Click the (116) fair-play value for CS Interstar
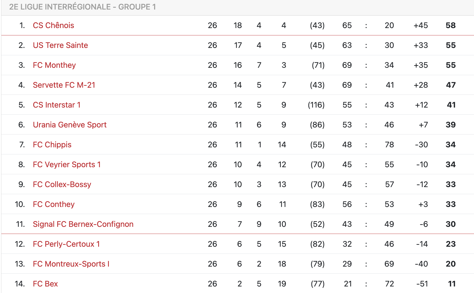This screenshot has width=474, height=293. (316, 105)
